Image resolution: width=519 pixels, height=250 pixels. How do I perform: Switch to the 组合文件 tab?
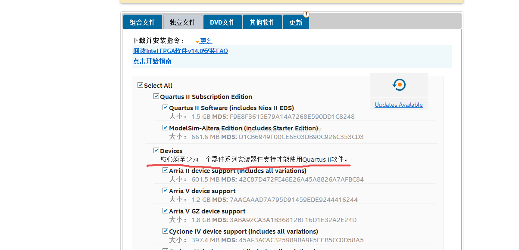pos(142,22)
